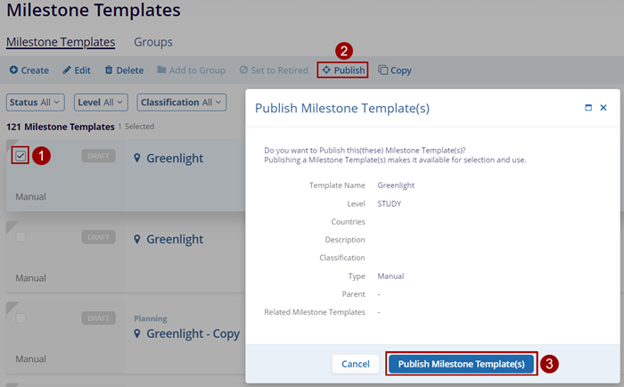The height and width of the screenshot is (387, 624).
Task: Click the Edit pencil icon
Action: [67, 70]
